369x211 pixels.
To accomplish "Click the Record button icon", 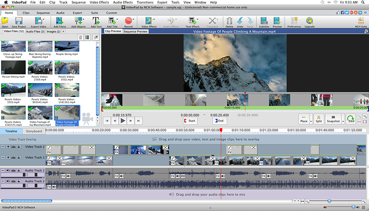I will pos(128,21).
